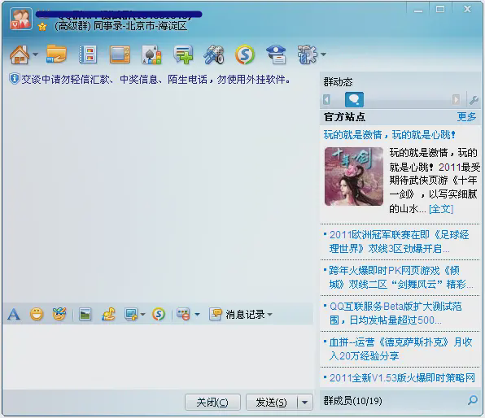The width and height of the screenshot is (485, 418).
Task: Open the magic emoticon icon with the wand
Action: pos(59,314)
